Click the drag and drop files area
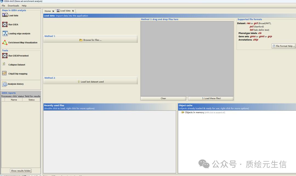The width and height of the screenshot is (296, 176). 187,59
